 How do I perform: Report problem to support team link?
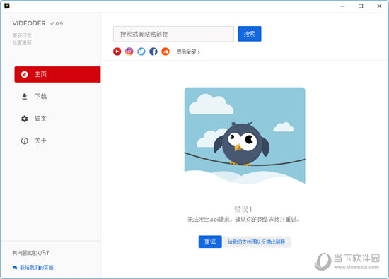pos(256,242)
